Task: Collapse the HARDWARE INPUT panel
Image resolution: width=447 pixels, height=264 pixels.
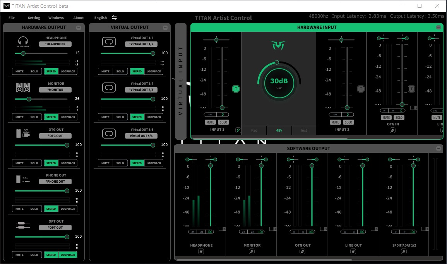Action: [x=438, y=27]
